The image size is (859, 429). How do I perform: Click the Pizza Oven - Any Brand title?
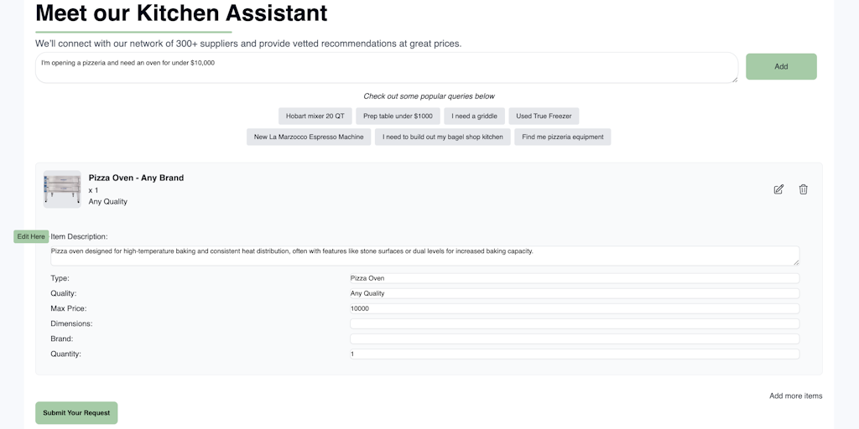137,178
